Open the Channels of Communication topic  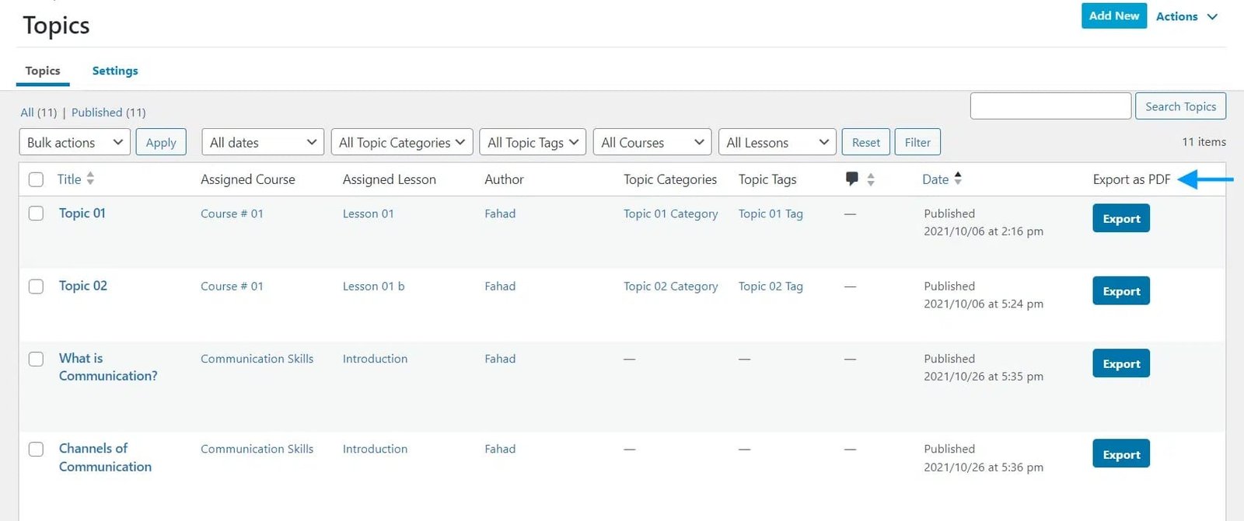pyautogui.click(x=105, y=457)
